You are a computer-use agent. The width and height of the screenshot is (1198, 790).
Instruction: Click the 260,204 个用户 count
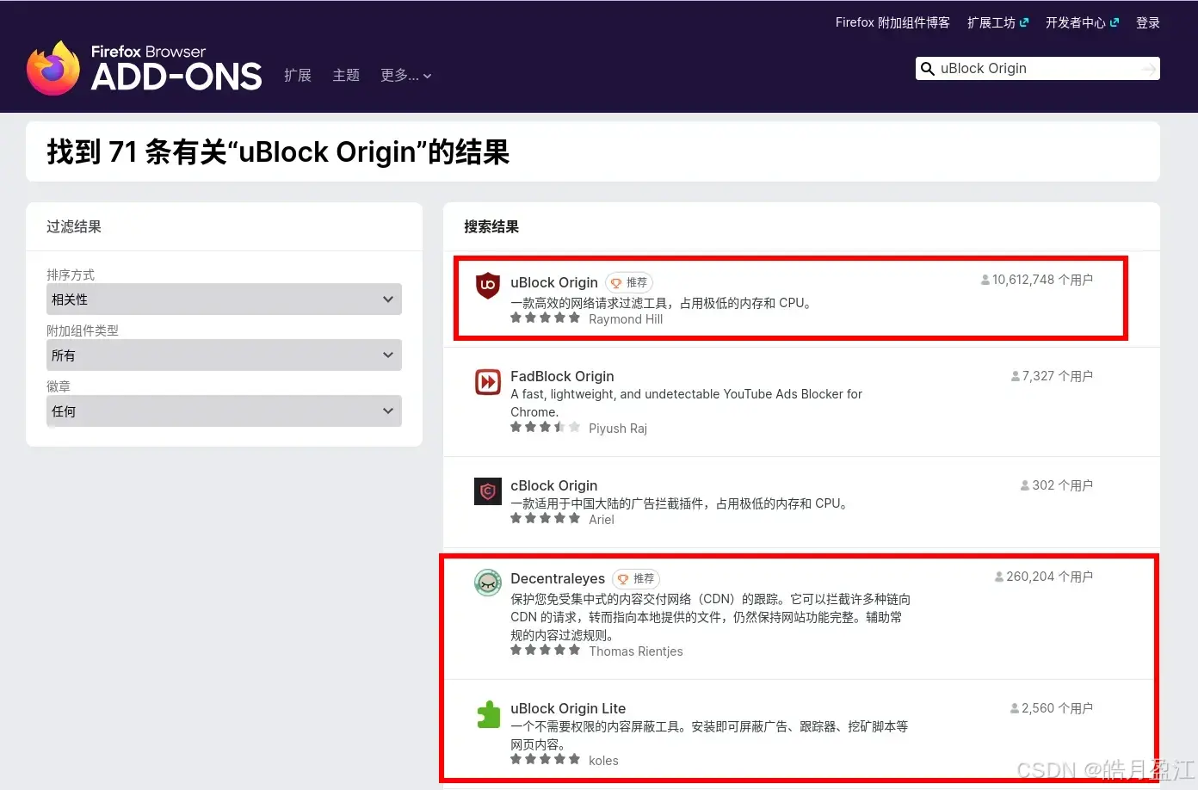pyautogui.click(x=1044, y=577)
